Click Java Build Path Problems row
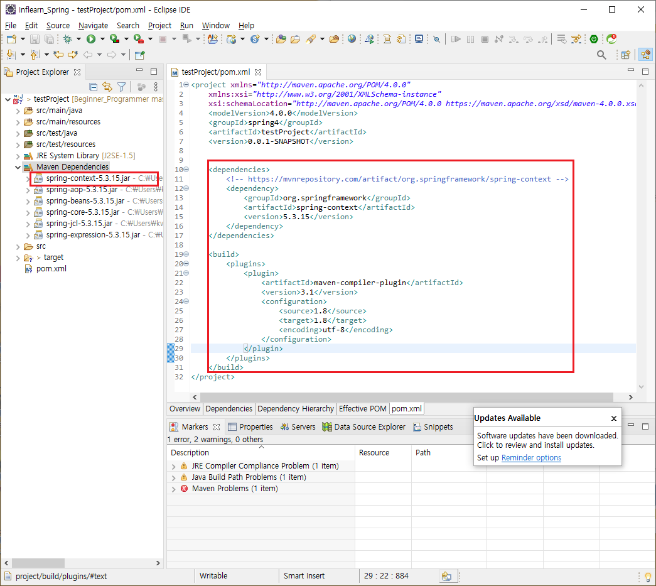This screenshot has height=586, width=656. (x=249, y=477)
